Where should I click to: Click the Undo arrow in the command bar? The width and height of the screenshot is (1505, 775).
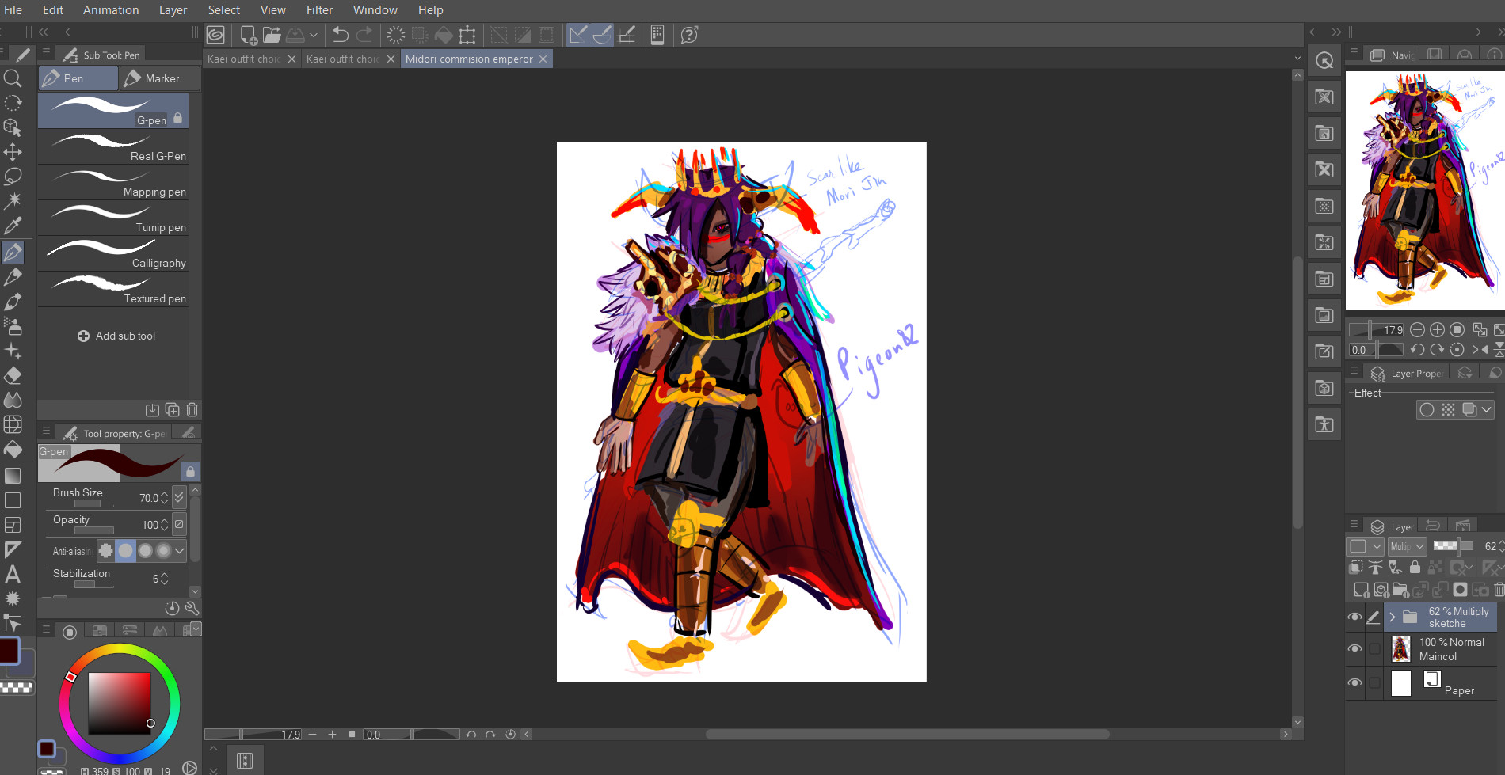point(341,35)
